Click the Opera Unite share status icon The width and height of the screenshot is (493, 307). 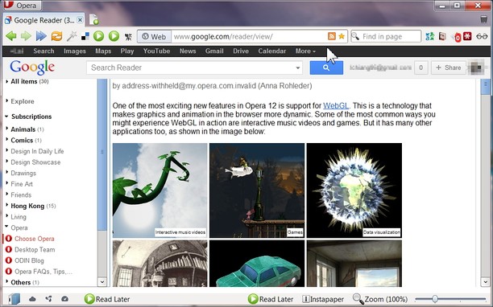point(48,299)
